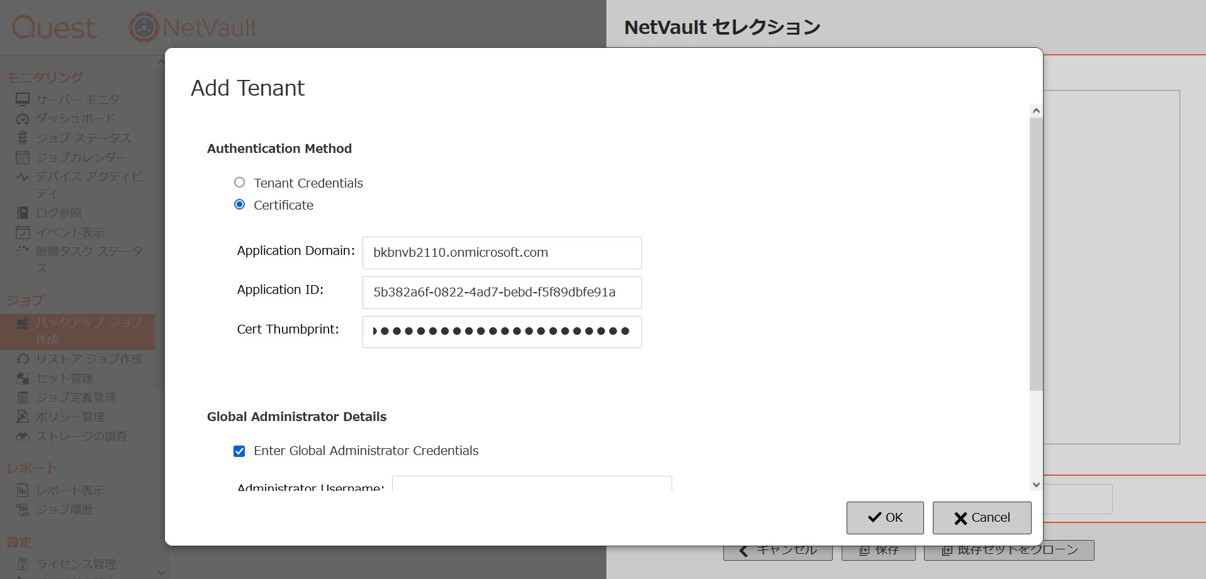Click the background 保存 button
1206x579 pixels.
(878, 551)
